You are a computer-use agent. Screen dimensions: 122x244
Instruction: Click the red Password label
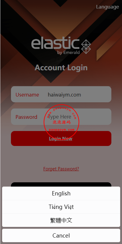pos(26,117)
